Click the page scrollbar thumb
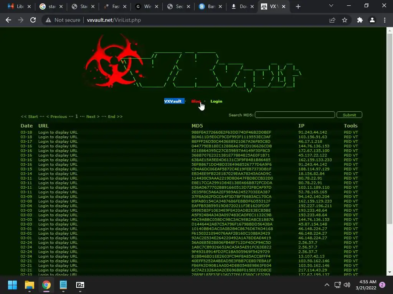The width and height of the screenshot is (393, 294). click(390, 129)
